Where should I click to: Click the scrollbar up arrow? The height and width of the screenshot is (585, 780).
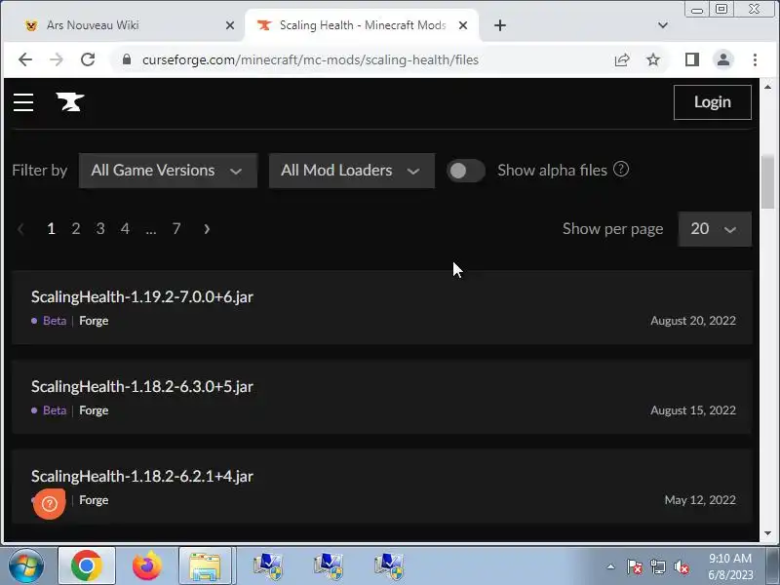pos(767,87)
